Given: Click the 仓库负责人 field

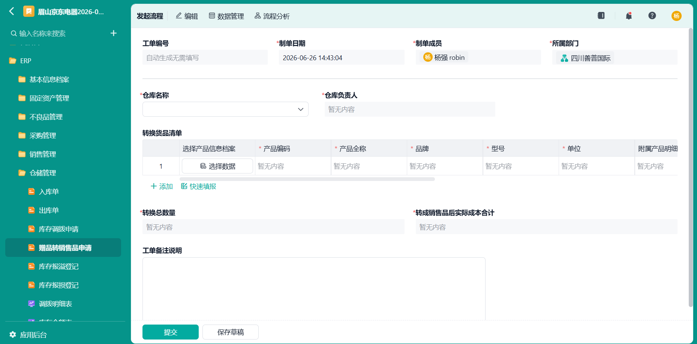Looking at the screenshot, I should click(410, 109).
